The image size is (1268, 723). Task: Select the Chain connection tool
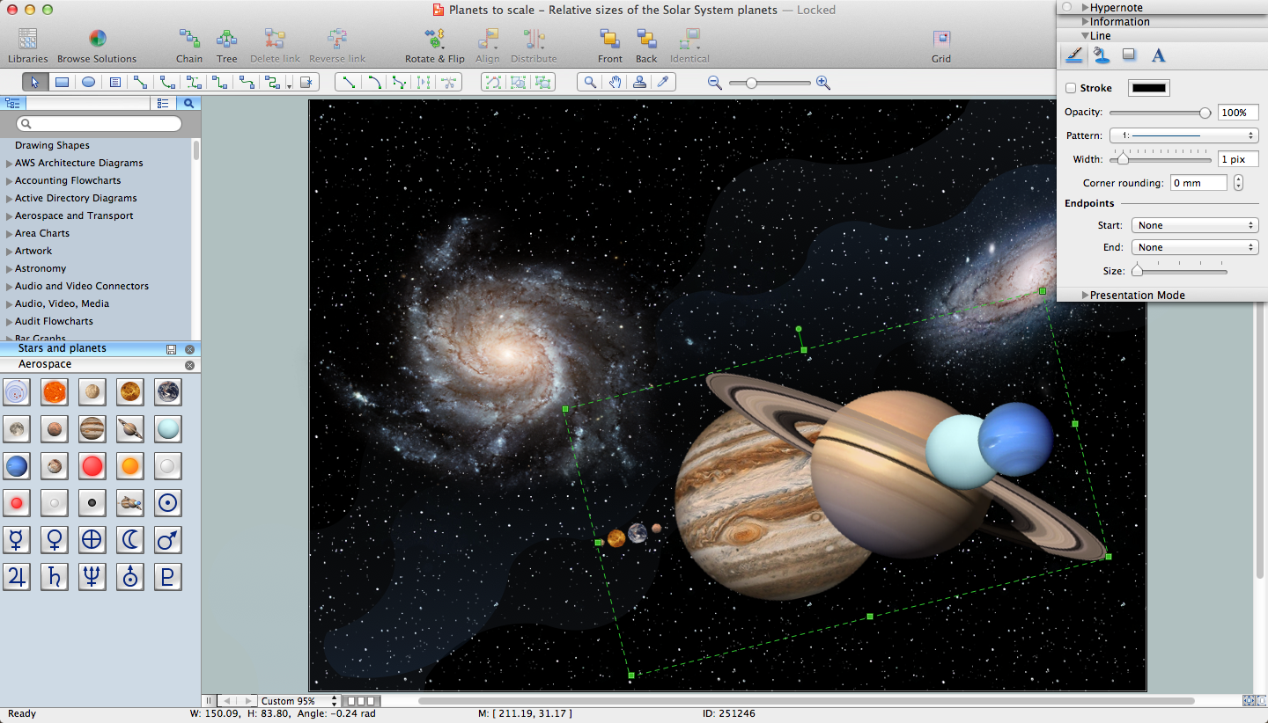pyautogui.click(x=188, y=39)
